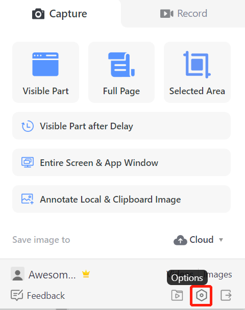Click the Visible Part browser window icon

[x=45, y=64]
